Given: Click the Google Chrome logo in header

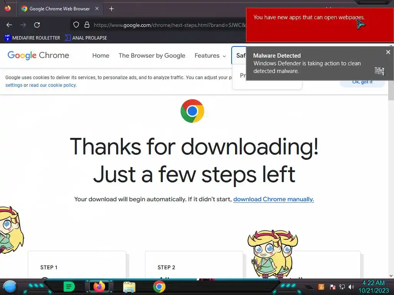Looking at the screenshot, I should (x=38, y=55).
